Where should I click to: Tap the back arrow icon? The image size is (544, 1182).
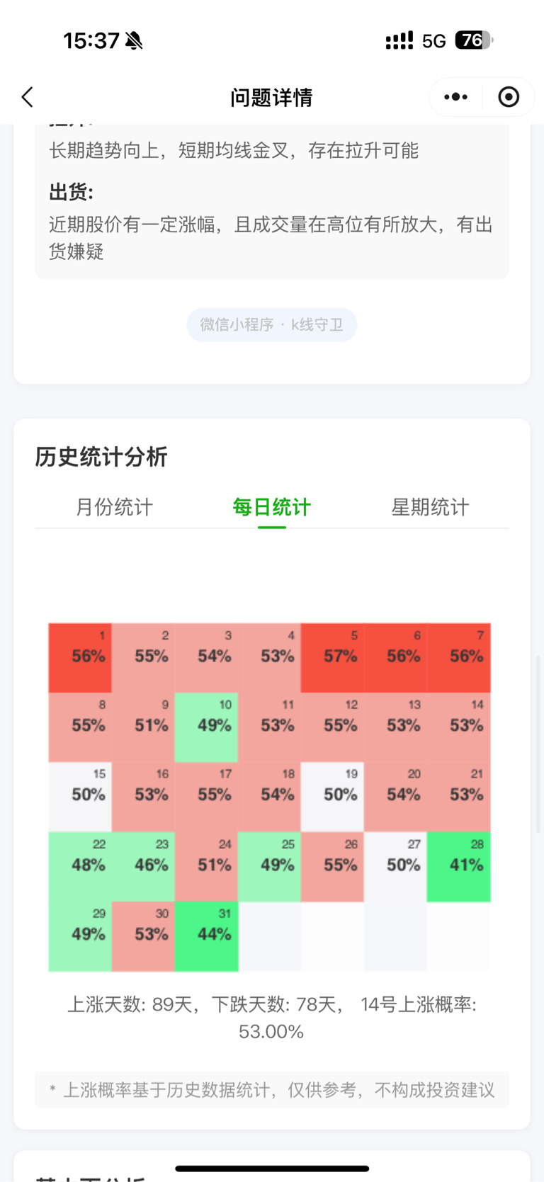(x=27, y=97)
